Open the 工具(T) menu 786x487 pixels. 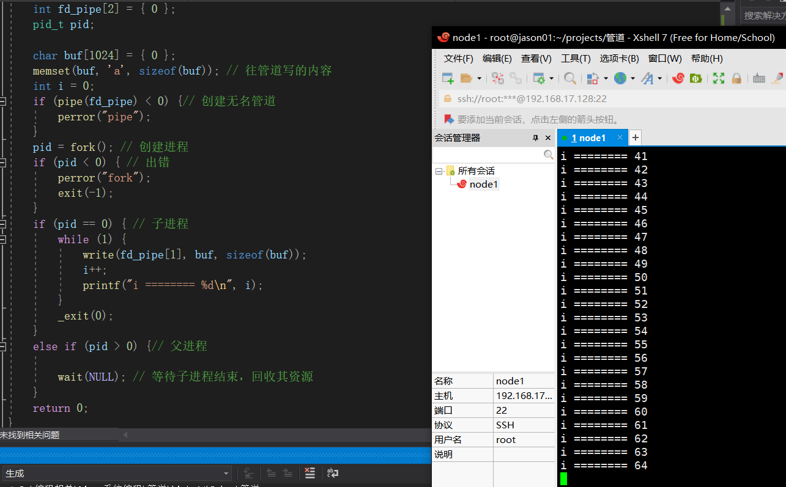pos(576,59)
